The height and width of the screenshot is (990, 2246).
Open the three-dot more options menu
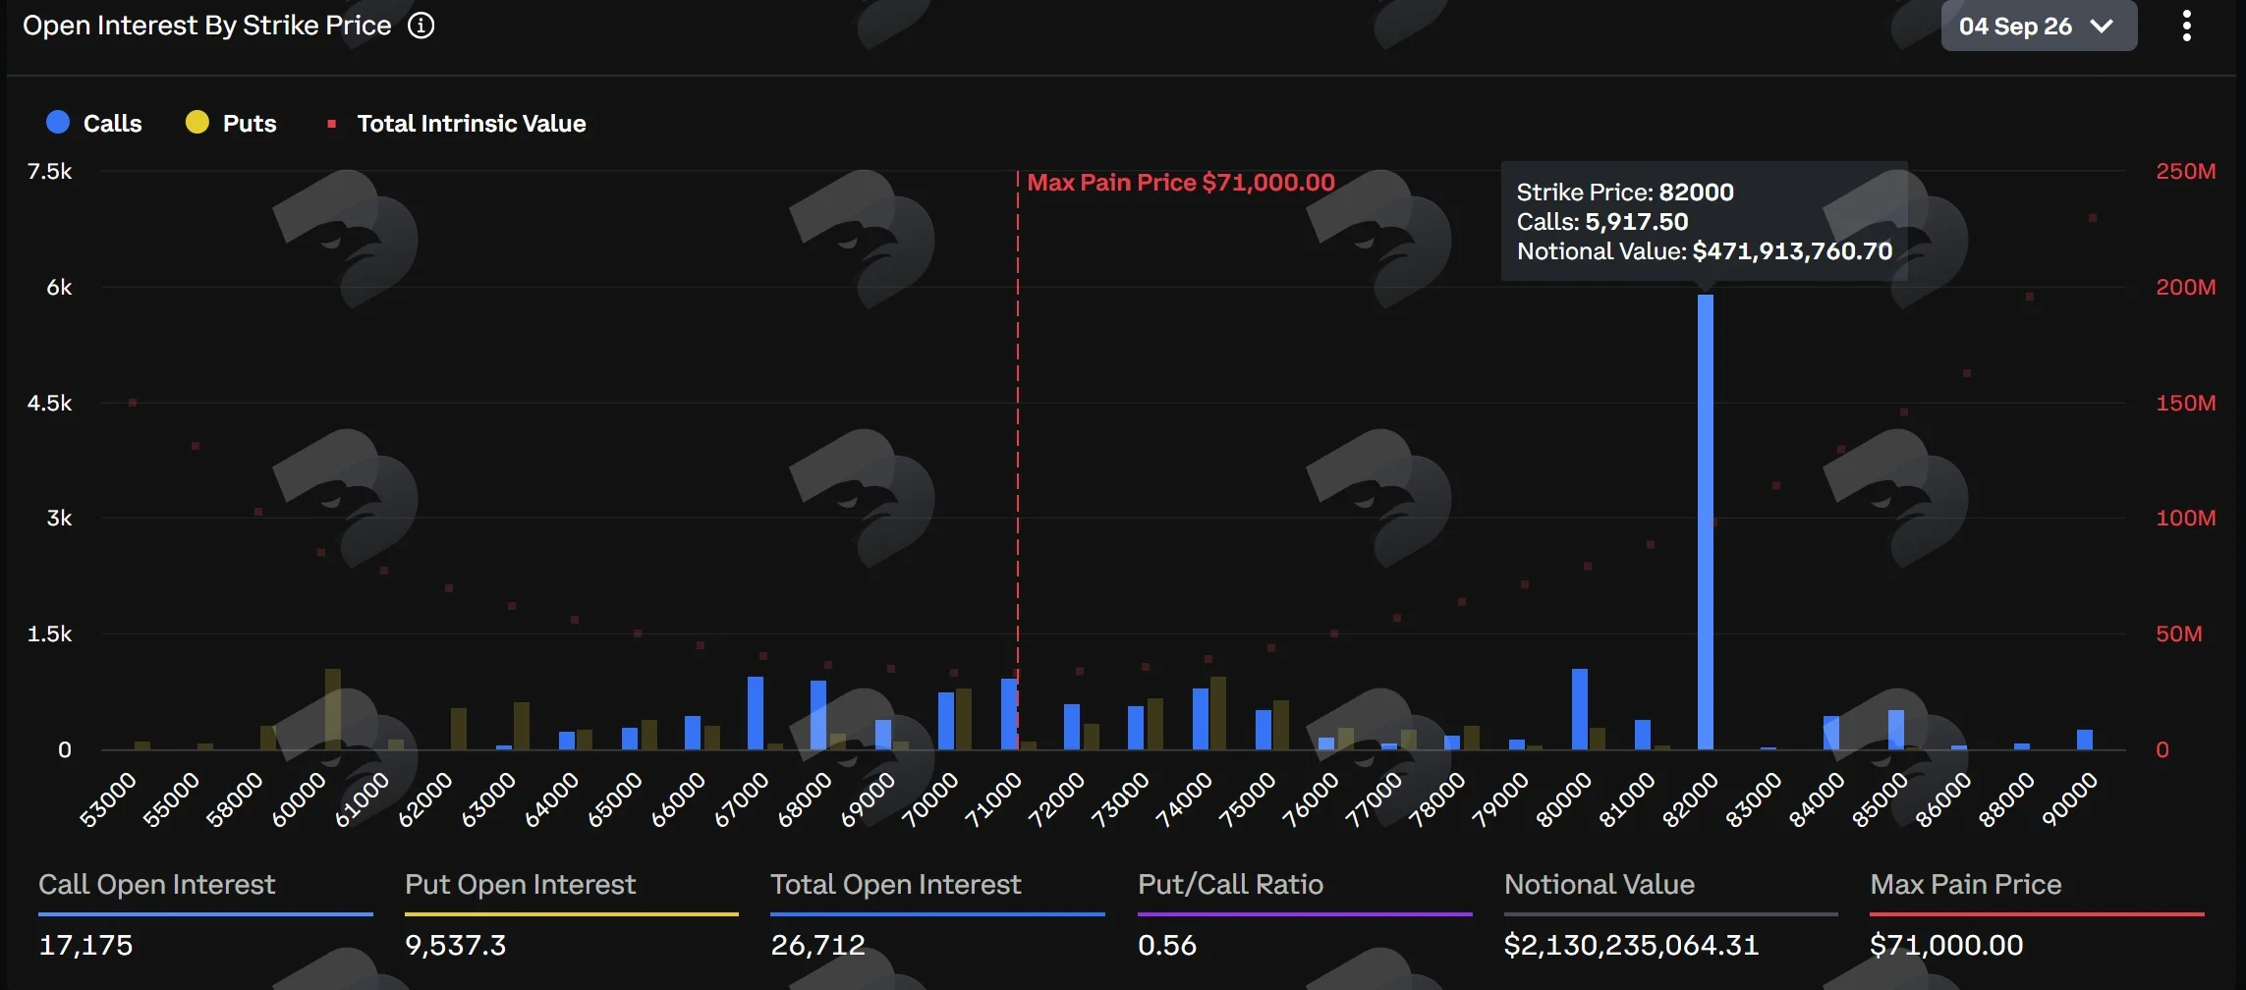(x=2186, y=26)
